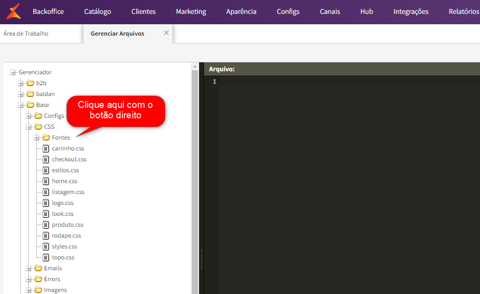Select the Gerenciar Arquivos tab
Viewport: 480px width, 294px height.
coord(117,34)
